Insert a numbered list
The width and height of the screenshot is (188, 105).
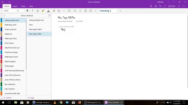(75, 11)
